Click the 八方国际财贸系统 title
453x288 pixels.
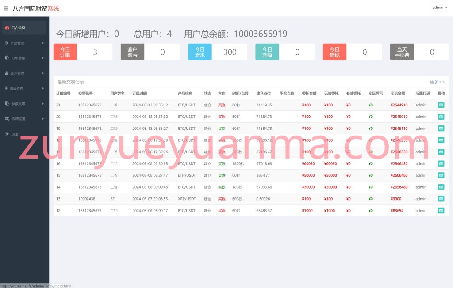click(x=35, y=9)
